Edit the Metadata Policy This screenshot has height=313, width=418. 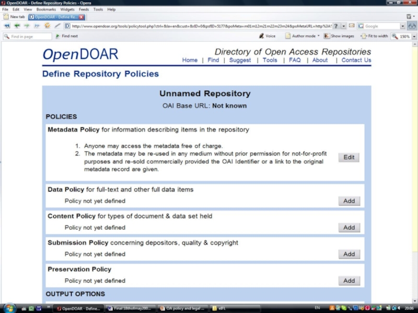click(x=349, y=158)
